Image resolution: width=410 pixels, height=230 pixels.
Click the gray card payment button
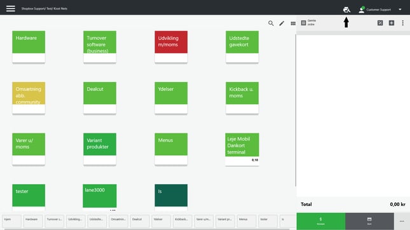[x=369, y=221]
